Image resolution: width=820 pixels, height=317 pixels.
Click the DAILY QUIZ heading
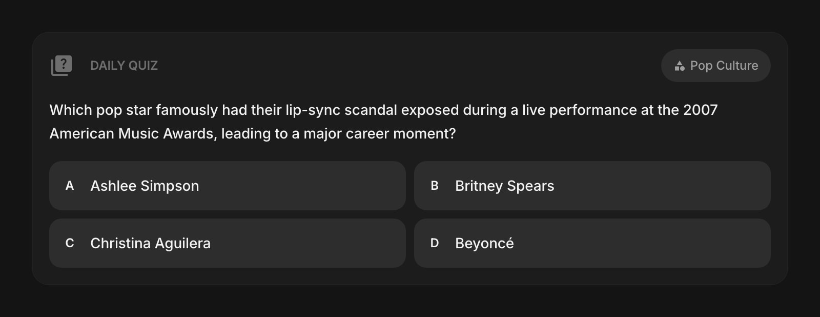[124, 66]
